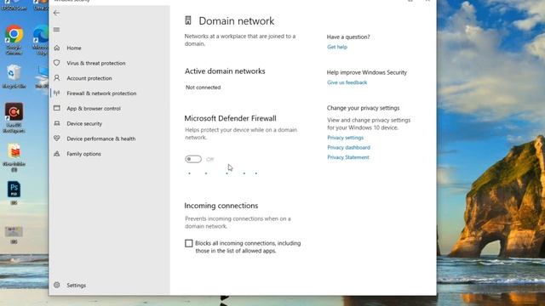The height and width of the screenshot is (306, 545).
Task: Select Firewall & network protection menu item
Action: click(101, 93)
